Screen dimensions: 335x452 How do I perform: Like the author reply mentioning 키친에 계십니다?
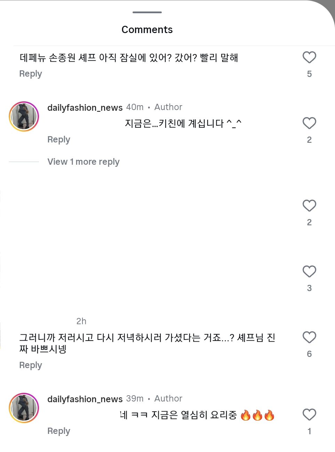tap(309, 123)
